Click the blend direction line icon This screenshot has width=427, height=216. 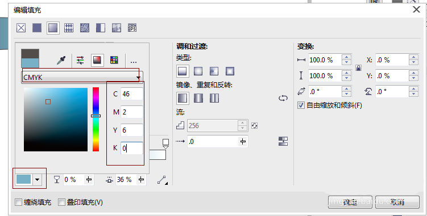162,180
